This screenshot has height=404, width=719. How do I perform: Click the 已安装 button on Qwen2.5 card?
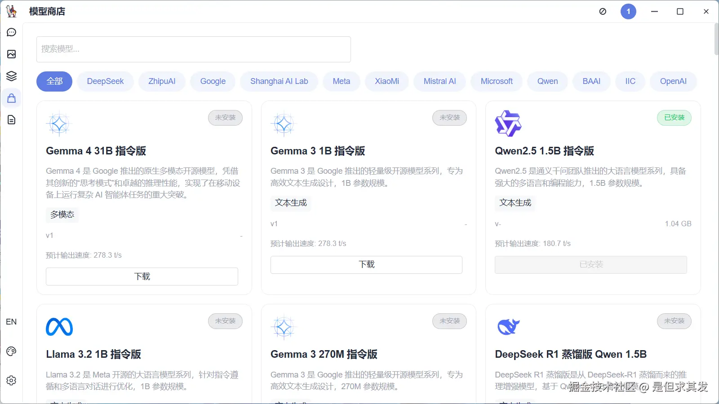(x=591, y=265)
